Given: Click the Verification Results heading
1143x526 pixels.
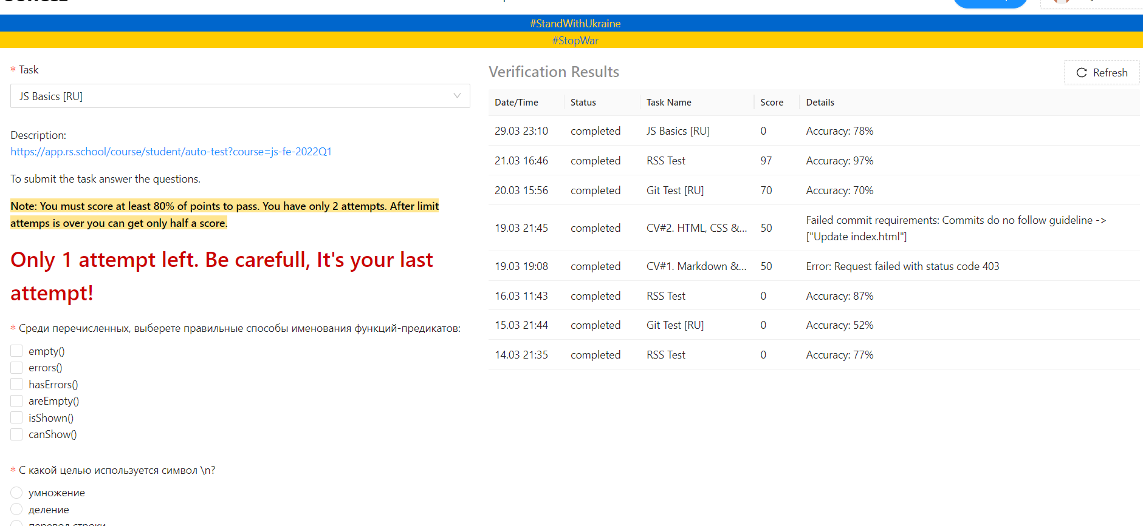Looking at the screenshot, I should point(554,72).
